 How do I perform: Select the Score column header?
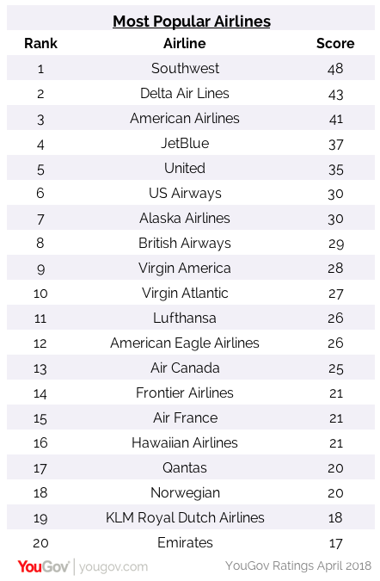(335, 43)
